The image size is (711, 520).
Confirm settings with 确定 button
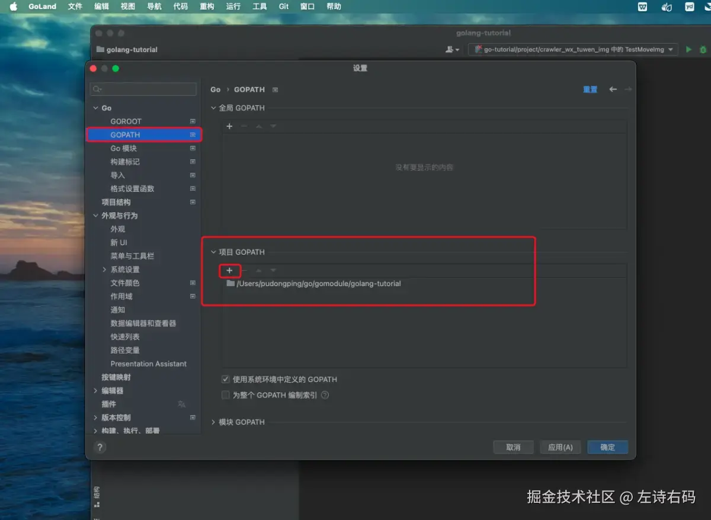[608, 447]
